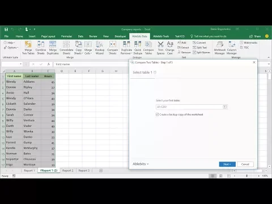This screenshot has height=204, width=272.
Task: Open the Convert tool
Action: tap(199, 42)
